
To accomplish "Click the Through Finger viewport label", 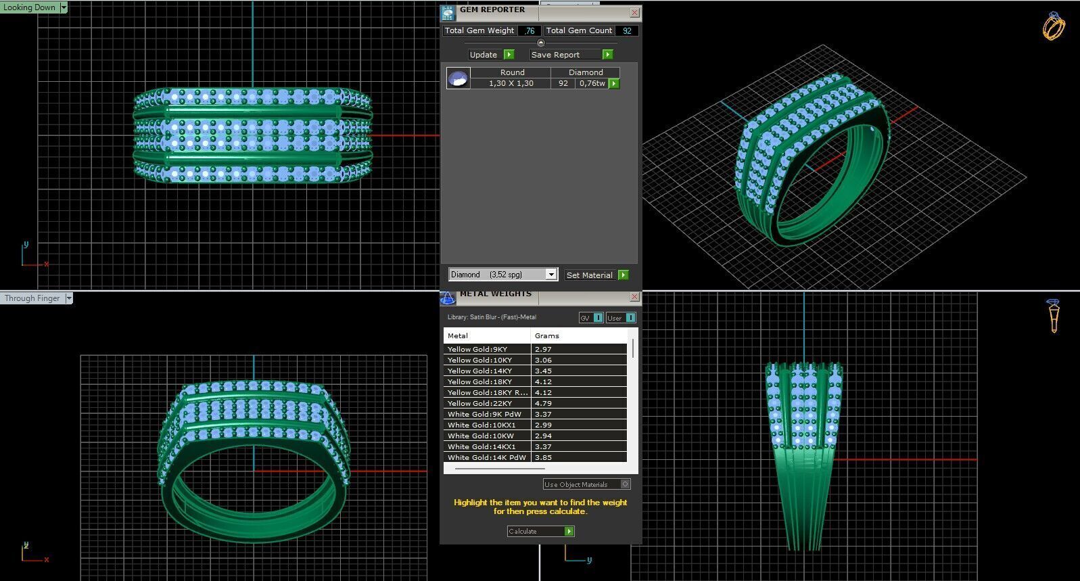I will (32, 298).
